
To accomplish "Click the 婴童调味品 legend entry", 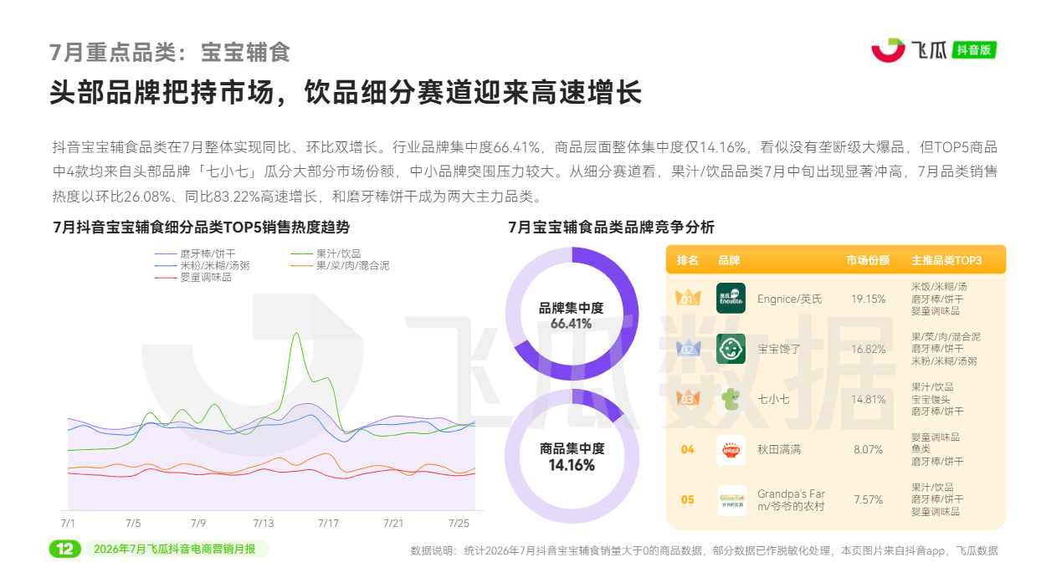I will pos(193,277).
